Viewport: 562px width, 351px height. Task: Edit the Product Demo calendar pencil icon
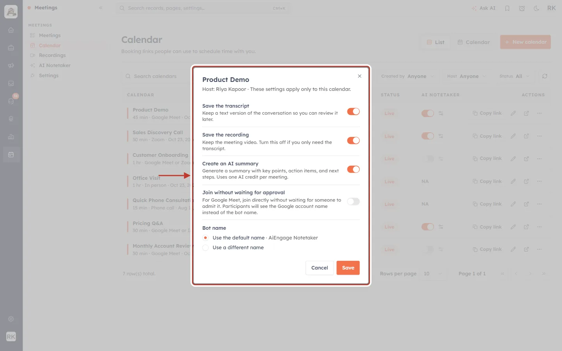coord(513,113)
